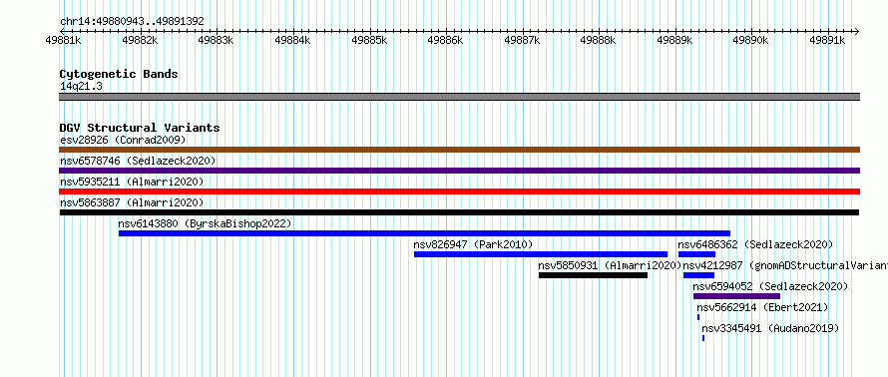The width and height of the screenshot is (888, 377).
Task: Select the red nsv5935211 variant bar
Action: [x=459, y=191]
